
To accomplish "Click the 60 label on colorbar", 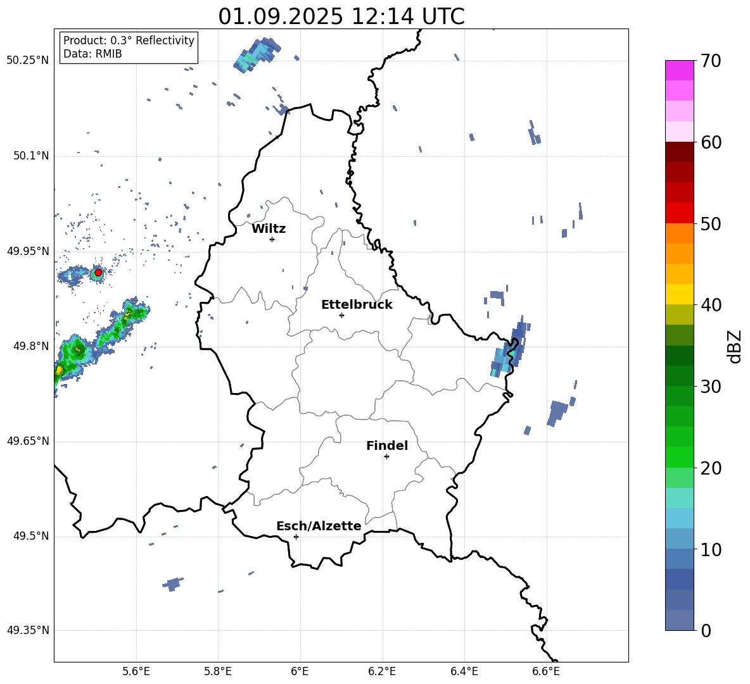I will coord(711,142).
